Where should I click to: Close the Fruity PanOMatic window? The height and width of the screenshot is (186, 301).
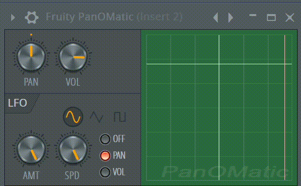(290, 18)
